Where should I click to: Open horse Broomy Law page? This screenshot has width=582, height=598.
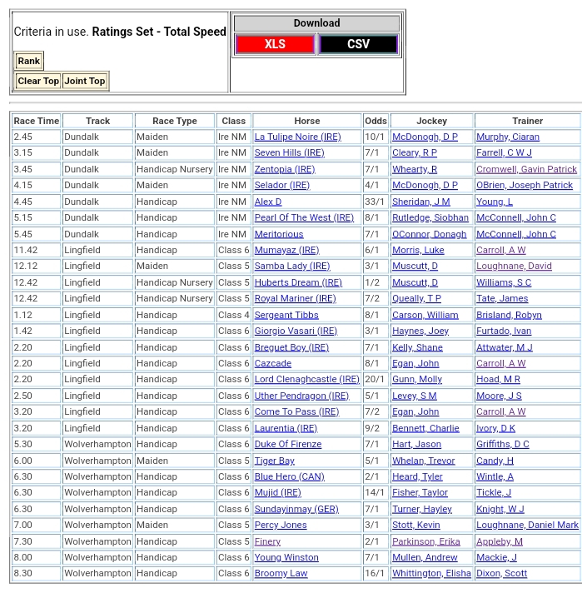coord(281,574)
